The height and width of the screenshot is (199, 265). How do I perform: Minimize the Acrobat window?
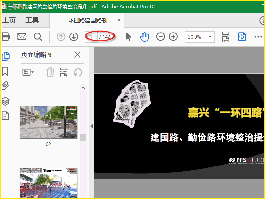pos(245,6)
